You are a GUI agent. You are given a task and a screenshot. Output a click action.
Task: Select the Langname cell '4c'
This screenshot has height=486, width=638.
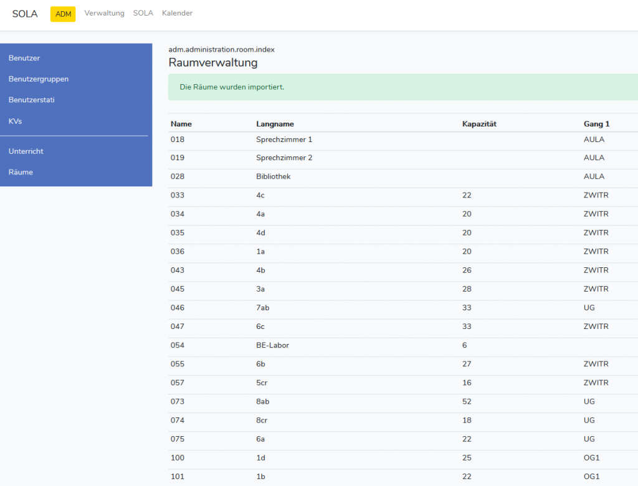coord(260,195)
